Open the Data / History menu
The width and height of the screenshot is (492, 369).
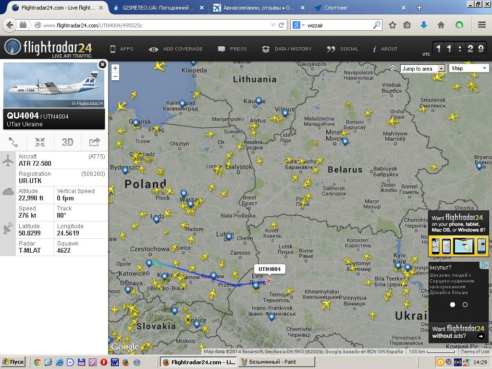287,49
